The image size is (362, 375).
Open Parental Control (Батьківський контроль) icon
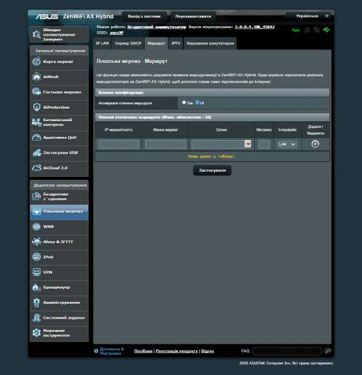[x=37, y=122]
